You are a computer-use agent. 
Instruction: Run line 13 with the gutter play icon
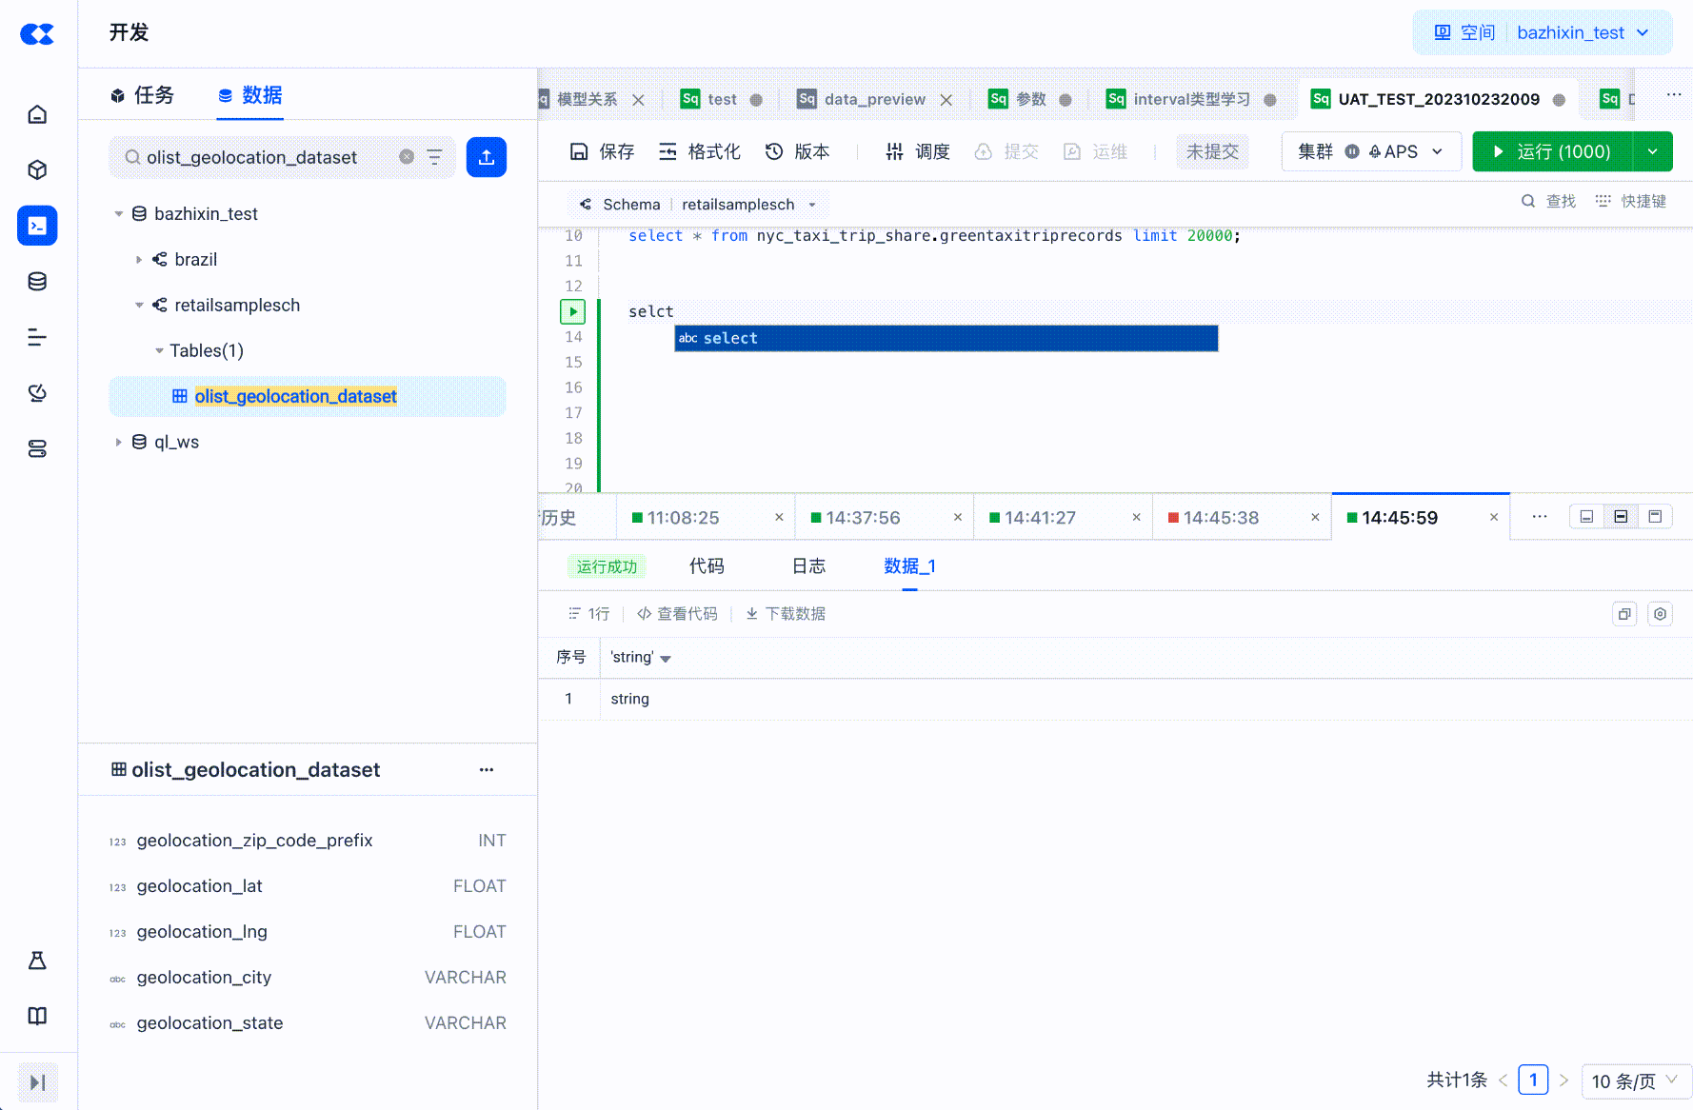pyautogui.click(x=572, y=311)
